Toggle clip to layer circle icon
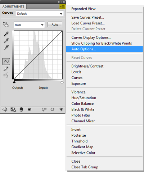This screenshot has height=172, width=144. pyautogui.click(x=21, y=109)
